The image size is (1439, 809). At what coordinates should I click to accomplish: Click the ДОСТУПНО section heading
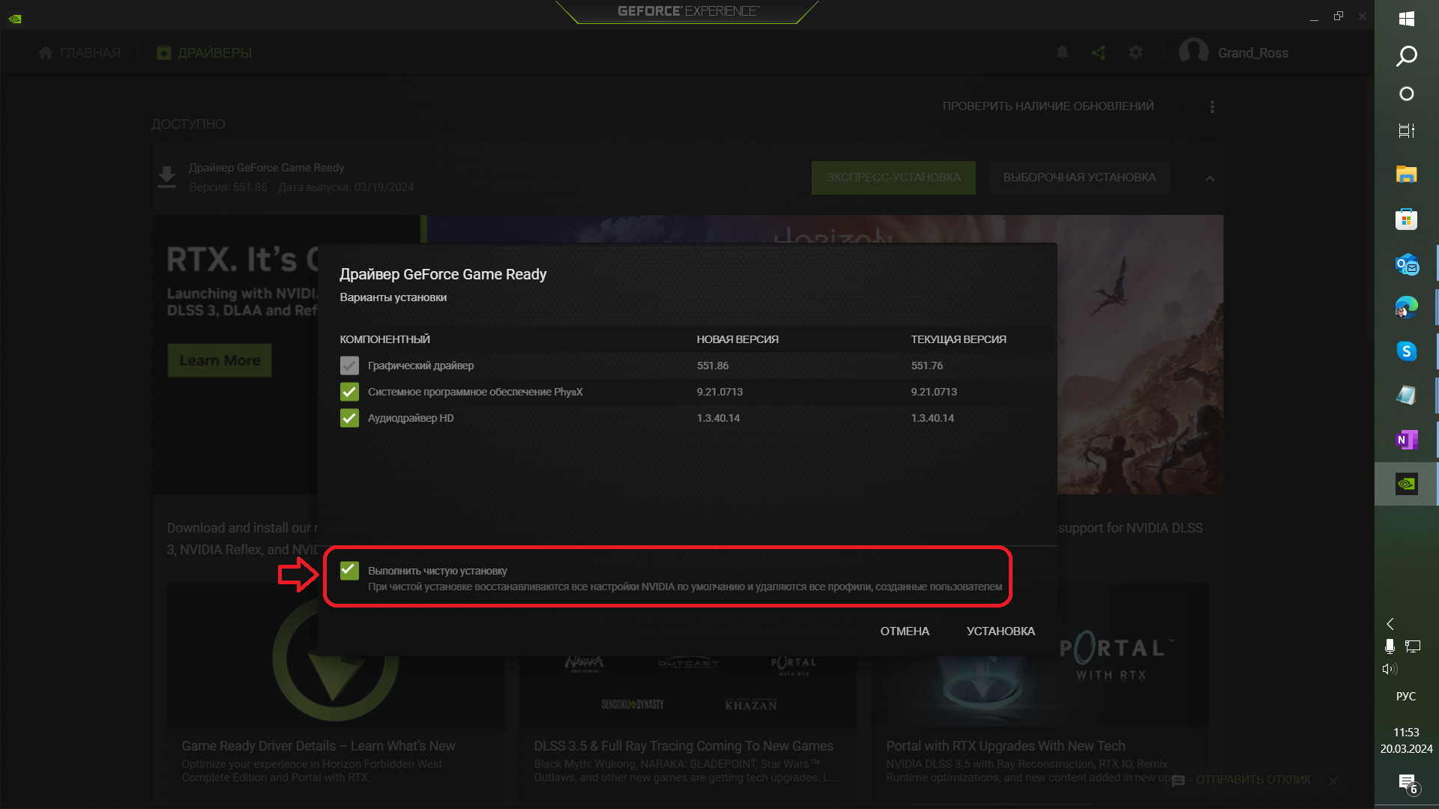pos(188,124)
